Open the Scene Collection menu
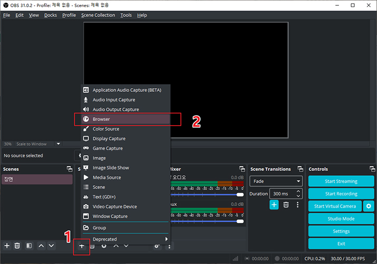 tap(98, 15)
